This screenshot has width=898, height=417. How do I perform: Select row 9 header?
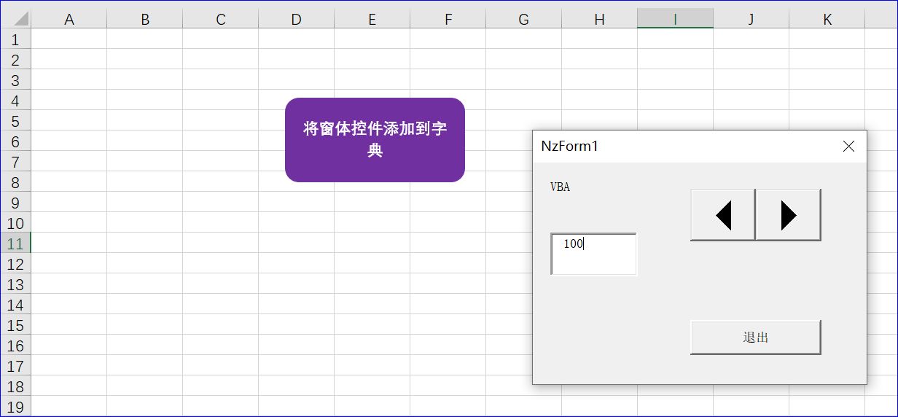click(15, 202)
